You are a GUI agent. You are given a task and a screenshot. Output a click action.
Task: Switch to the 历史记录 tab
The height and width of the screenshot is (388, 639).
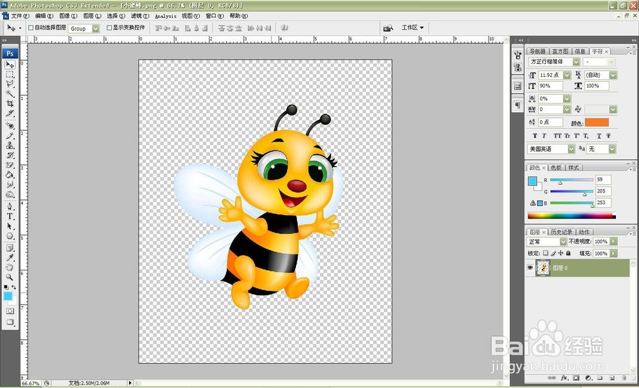point(561,232)
